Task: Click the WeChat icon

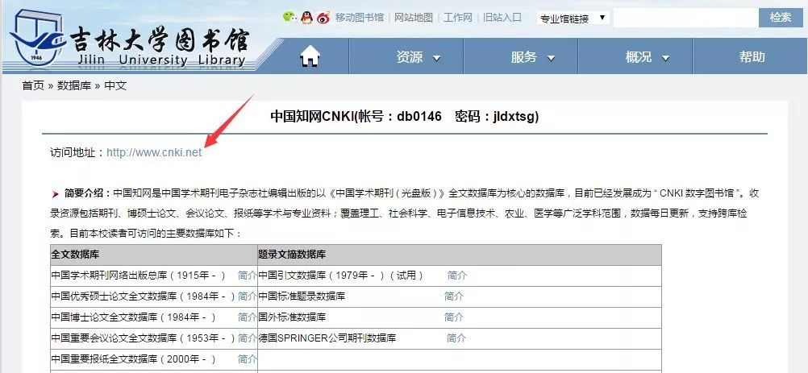Action: tap(290, 17)
